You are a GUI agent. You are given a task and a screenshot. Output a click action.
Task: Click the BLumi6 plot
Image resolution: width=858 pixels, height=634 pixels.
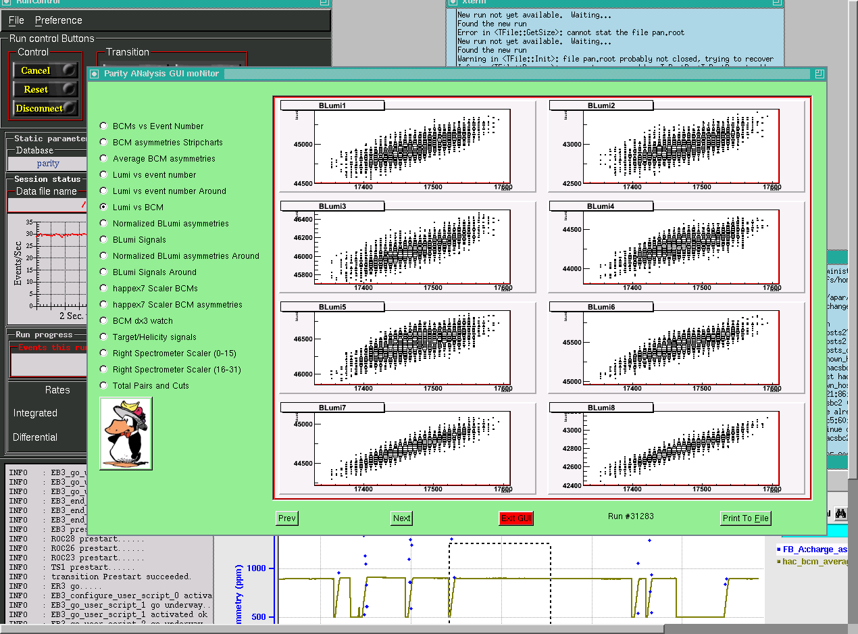click(x=677, y=347)
